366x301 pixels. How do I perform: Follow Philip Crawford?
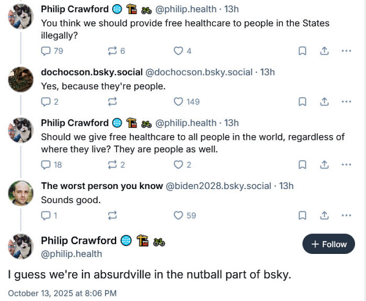[329, 244]
